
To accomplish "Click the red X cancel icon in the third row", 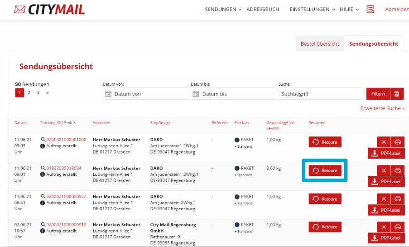I will (384, 199).
